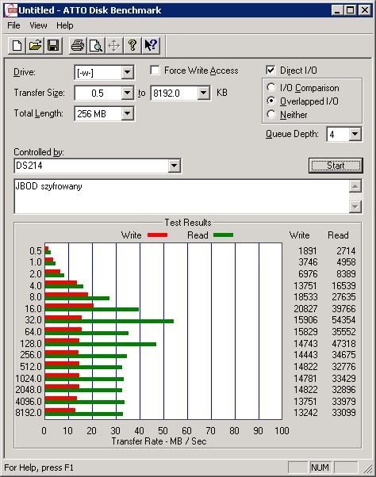Open a benchmark file via folder icon
The height and width of the screenshot is (477, 376).
pos(35,46)
